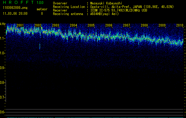Click the A504HB antenna description
This screenshot has height=118, width=186.
(104, 14)
